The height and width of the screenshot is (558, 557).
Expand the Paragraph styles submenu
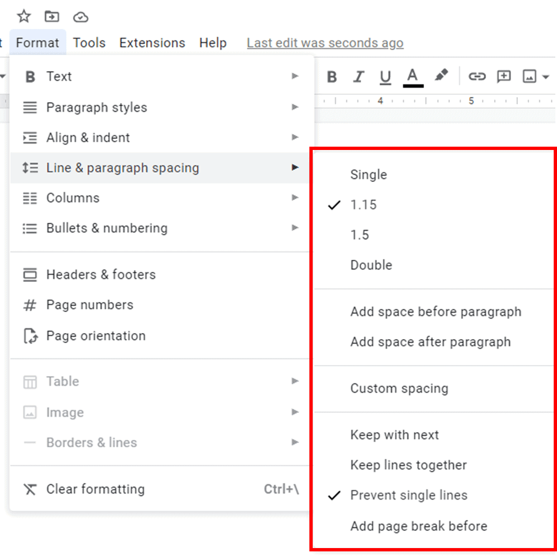(97, 108)
